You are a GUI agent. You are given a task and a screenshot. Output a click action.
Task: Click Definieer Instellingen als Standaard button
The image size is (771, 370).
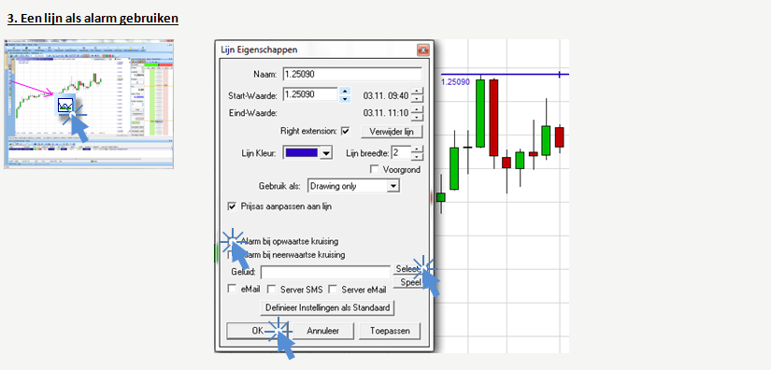tap(327, 307)
